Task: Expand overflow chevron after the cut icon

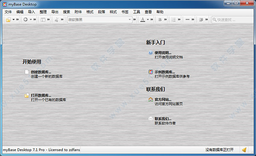Action: (x=62, y=20)
